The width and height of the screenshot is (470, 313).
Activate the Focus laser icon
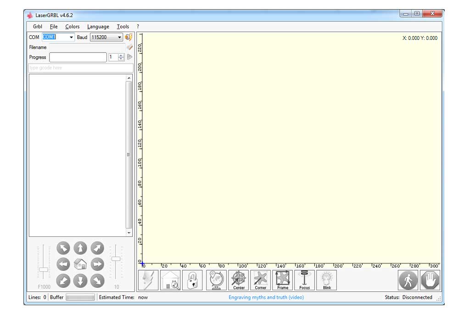point(304,280)
